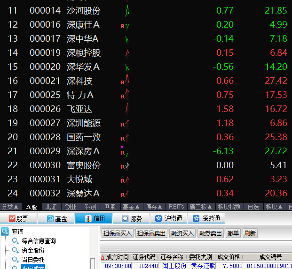This screenshot has height=269, width=292.
Task: Click the 融券卖出 button
Action: [x=211, y=233]
